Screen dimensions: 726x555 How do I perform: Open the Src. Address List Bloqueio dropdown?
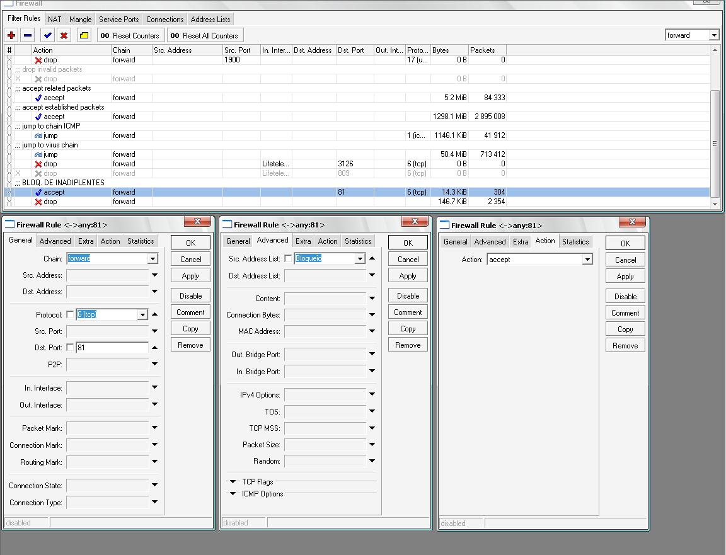359,258
